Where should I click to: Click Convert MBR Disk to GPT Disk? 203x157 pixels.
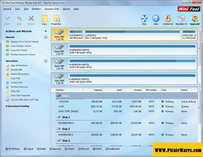coord(24,100)
